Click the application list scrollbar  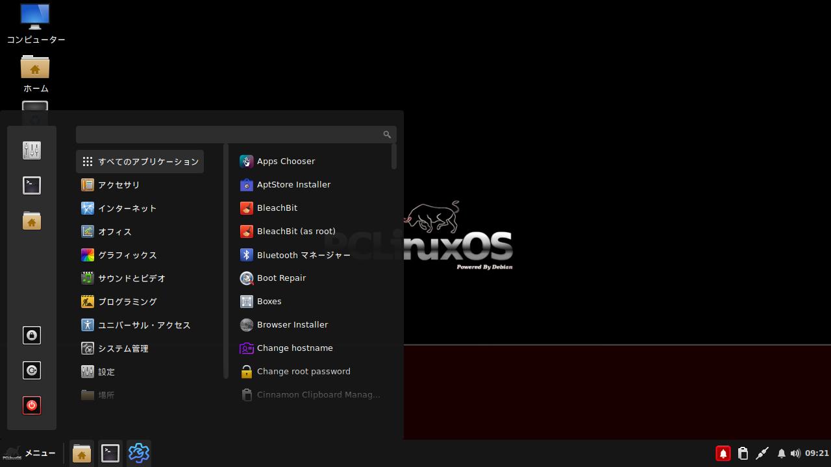pyautogui.click(x=394, y=157)
